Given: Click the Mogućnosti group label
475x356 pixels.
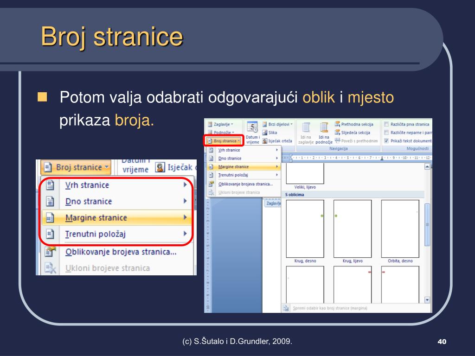Looking at the screenshot, I should coord(417,149).
